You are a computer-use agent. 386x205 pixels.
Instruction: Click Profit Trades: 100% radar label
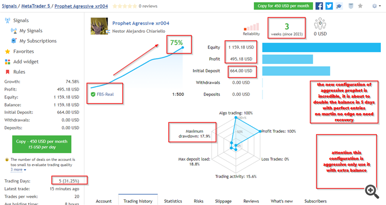[x=278, y=131]
